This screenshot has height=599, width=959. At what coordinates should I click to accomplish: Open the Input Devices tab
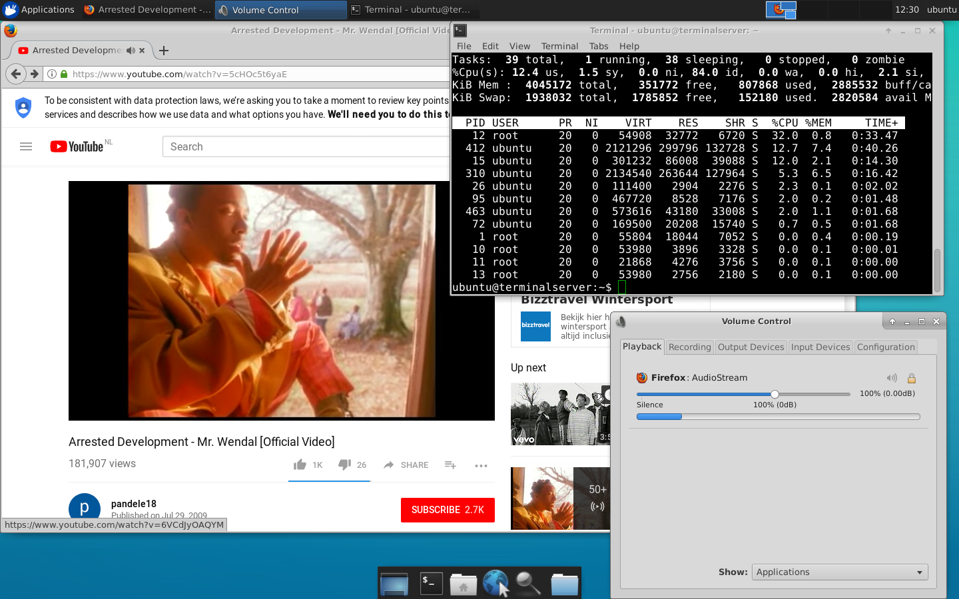(x=820, y=347)
